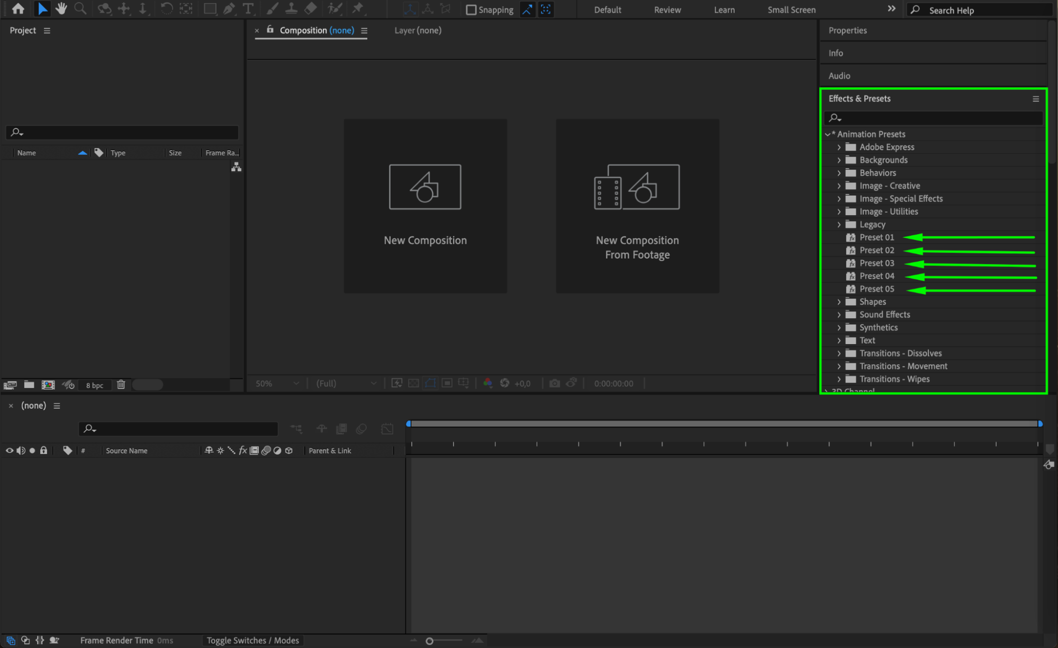Select the Pen tool

(x=229, y=8)
